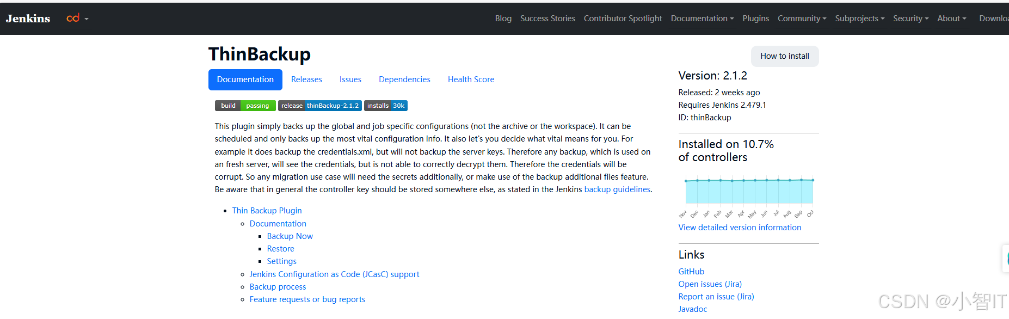Click the Download nav link
Image resolution: width=1009 pixels, height=319 pixels.
click(994, 19)
